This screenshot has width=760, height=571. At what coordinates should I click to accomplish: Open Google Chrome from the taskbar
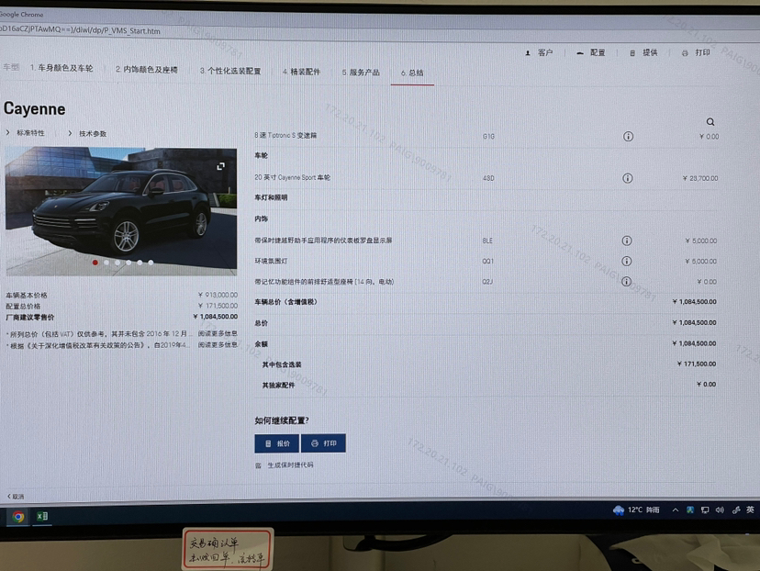pos(18,517)
